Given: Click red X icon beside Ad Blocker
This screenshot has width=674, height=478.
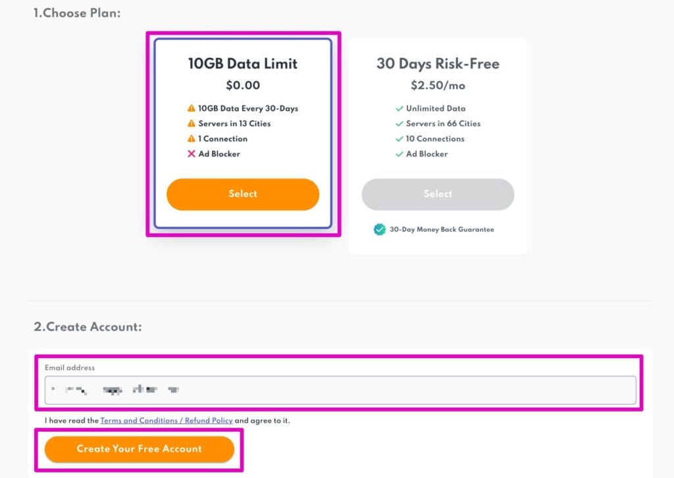Looking at the screenshot, I should [191, 154].
